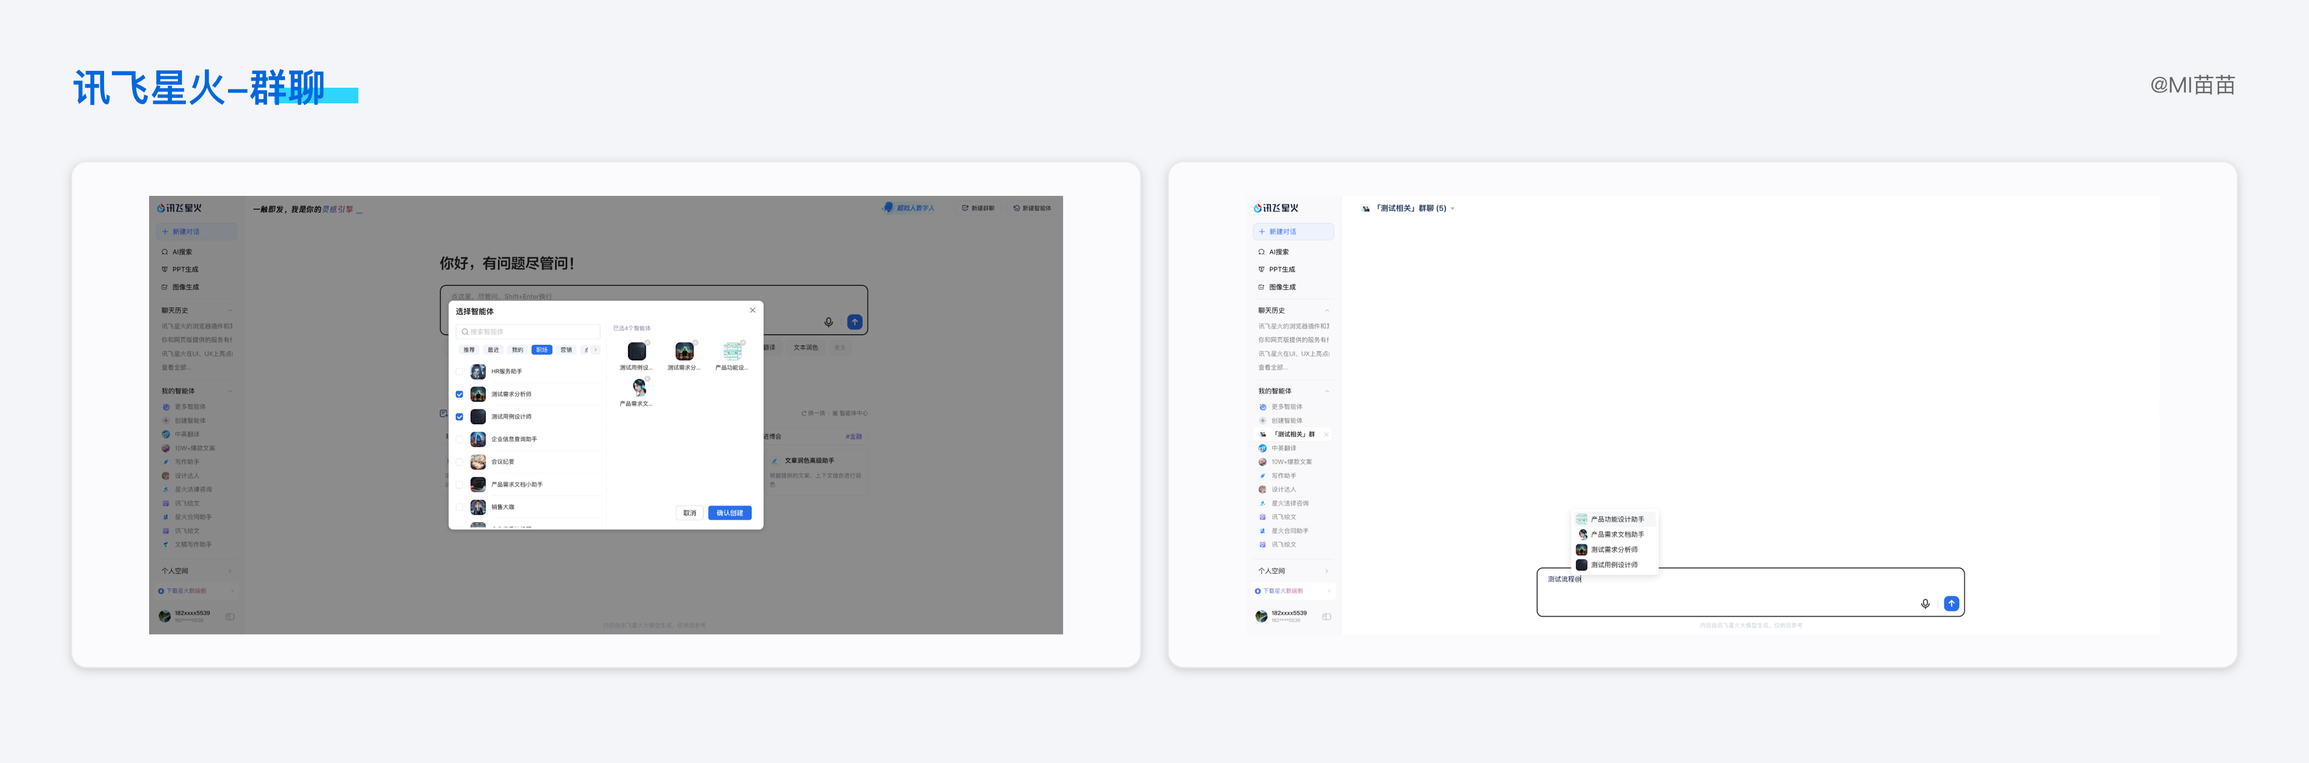This screenshot has height=763, width=2309.
Task: Select the 职场 category tab
Action: (x=541, y=349)
